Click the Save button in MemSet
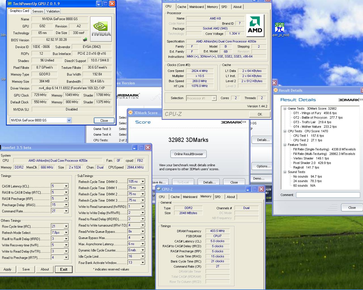 point(26,269)
